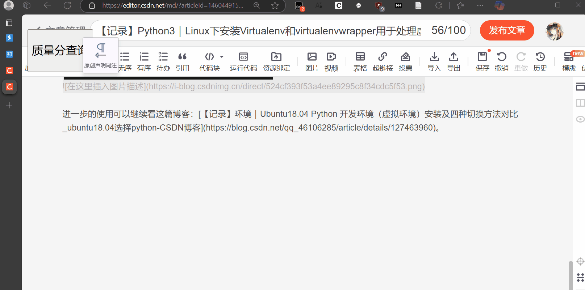Open the uBlock extension showing 9
The image size is (585, 290).
tap(379, 6)
